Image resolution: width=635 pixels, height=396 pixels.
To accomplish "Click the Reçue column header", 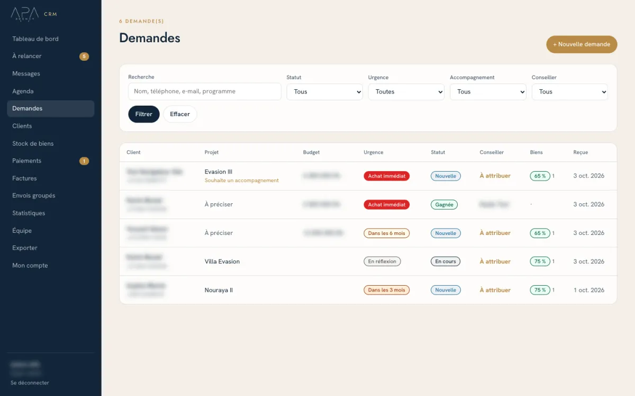I will (580, 152).
